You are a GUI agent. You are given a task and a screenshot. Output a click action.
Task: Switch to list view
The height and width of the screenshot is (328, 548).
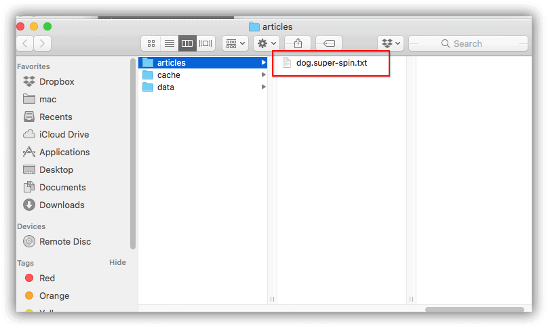(x=170, y=43)
